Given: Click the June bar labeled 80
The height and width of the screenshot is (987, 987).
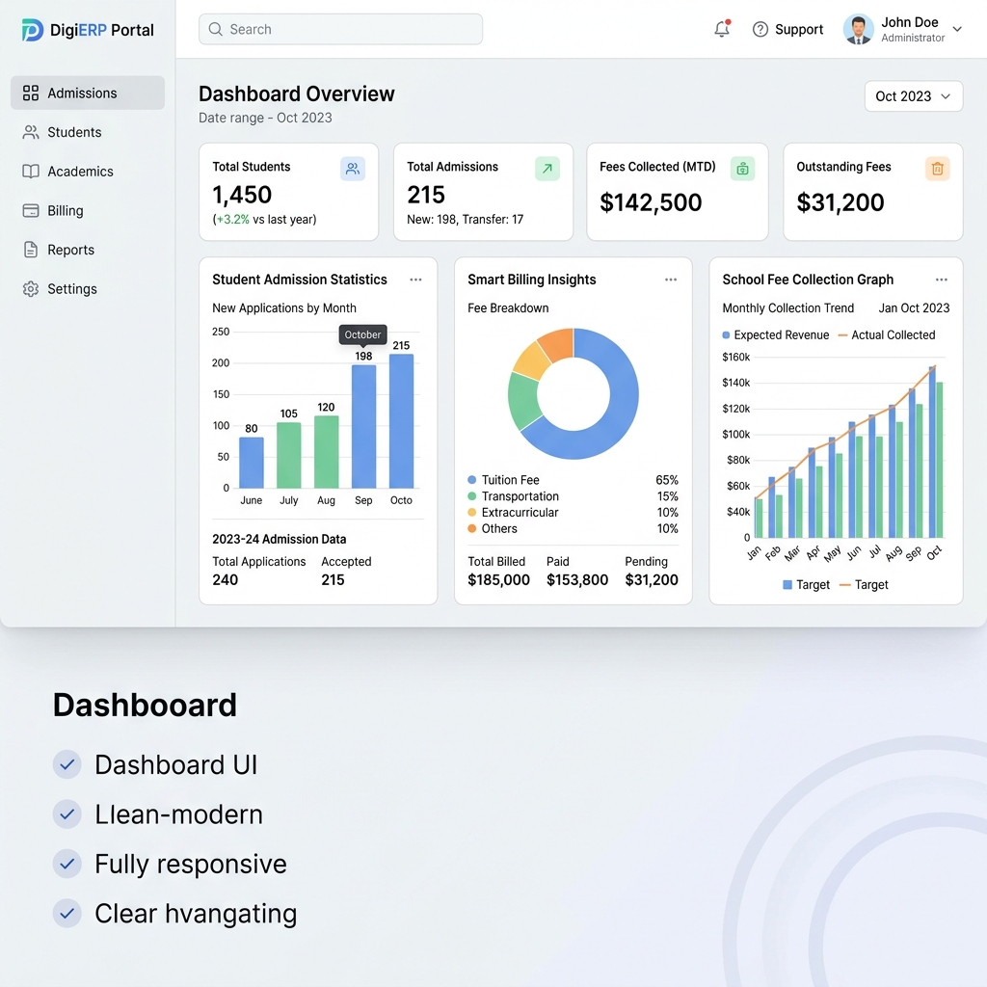Looking at the screenshot, I should (252, 463).
